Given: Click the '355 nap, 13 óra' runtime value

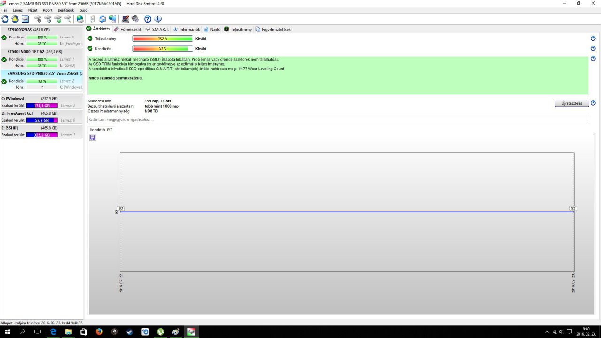Looking at the screenshot, I should 158,101.
